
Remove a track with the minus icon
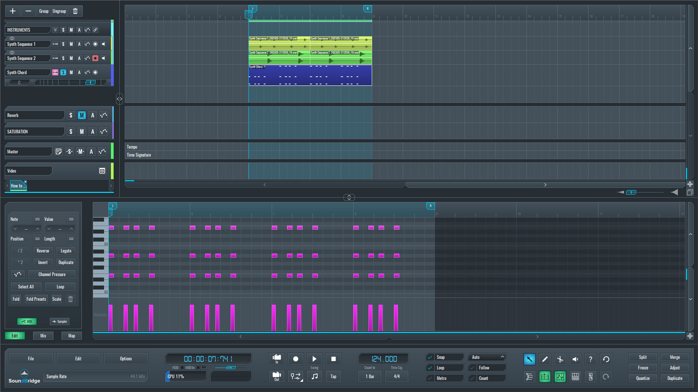tap(28, 11)
